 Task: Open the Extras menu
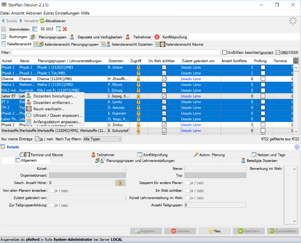[x=49, y=13]
